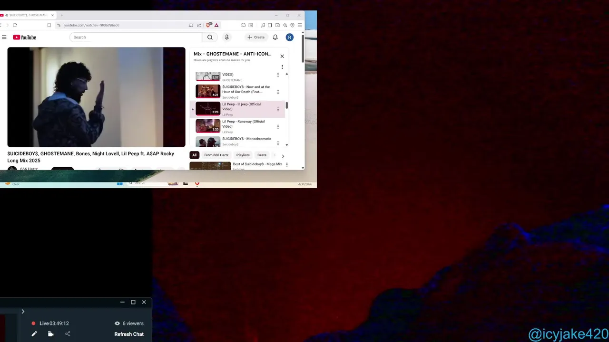Open options for Lil Peep - lil jeep
The image size is (609, 342).
coord(278,109)
